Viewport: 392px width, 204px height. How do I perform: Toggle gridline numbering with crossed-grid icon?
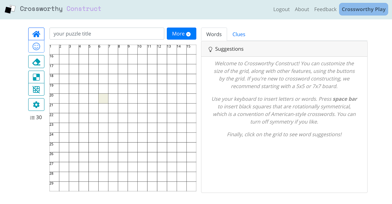[36, 89]
